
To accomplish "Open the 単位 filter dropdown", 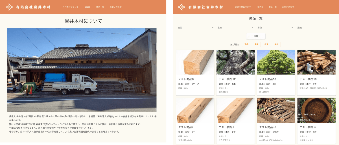I will point(275,28).
